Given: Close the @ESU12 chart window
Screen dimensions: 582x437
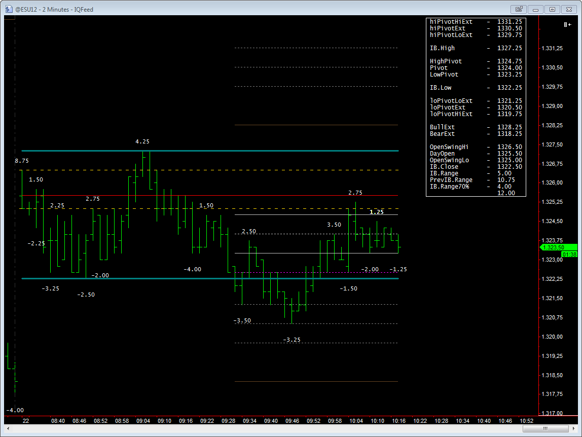Looking at the screenshot, I should [x=569, y=9].
